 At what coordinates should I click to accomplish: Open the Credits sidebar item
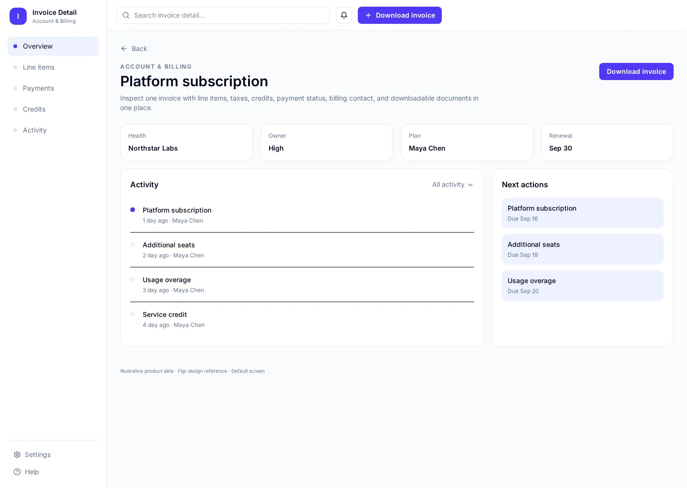[x=53, y=109]
